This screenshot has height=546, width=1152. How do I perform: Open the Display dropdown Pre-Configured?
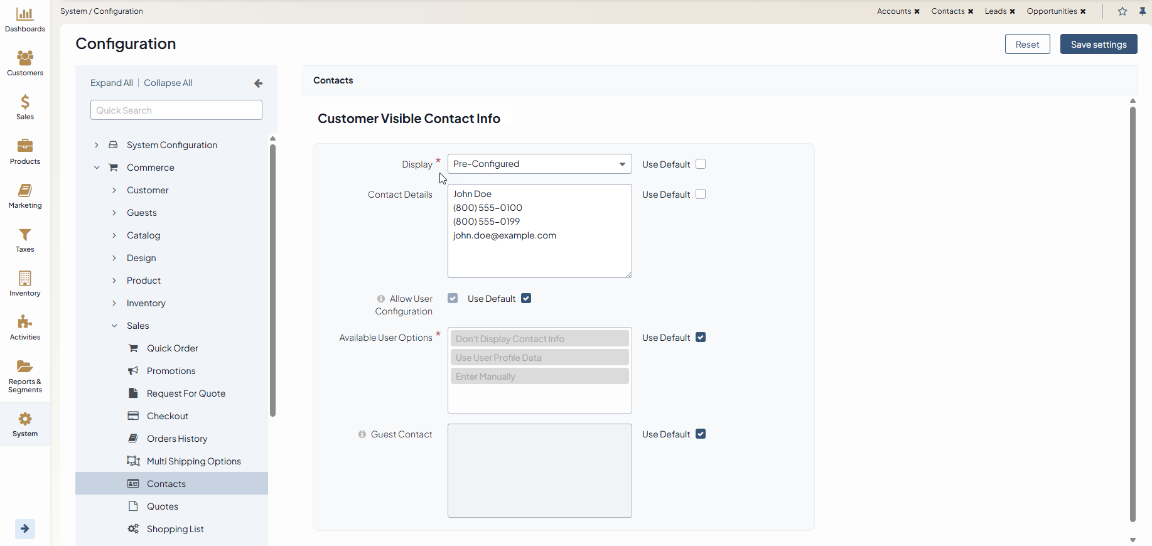(x=539, y=164)
